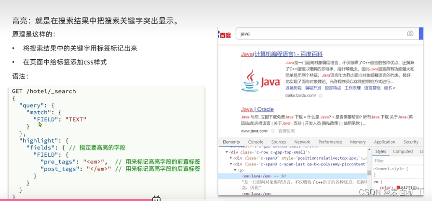The height and width of the screenshot is (201, 432).
Task: Click the round icon beside baike.baidu.com/
Action: click(320, 95)
